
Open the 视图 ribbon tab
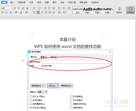[x=47, y=2]
